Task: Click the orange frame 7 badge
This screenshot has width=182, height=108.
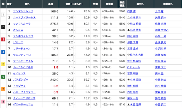Action: point(3,89)
